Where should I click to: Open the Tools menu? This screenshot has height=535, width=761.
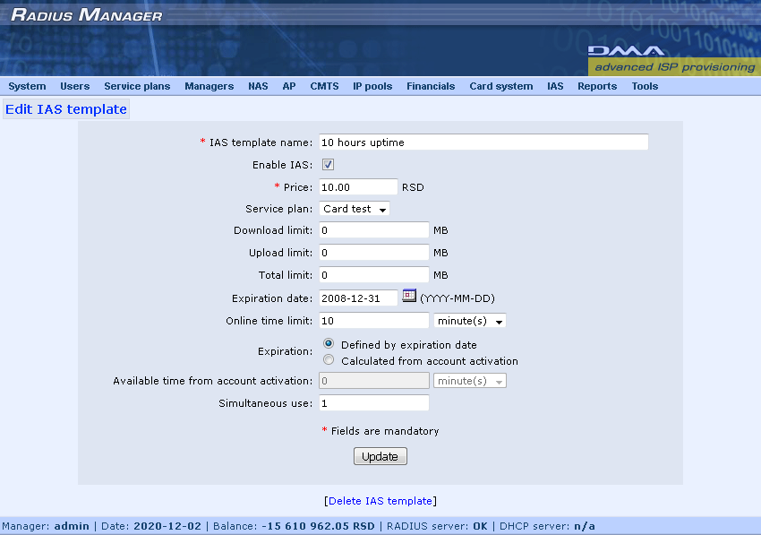pyautogui.click(x=645, y=86)
